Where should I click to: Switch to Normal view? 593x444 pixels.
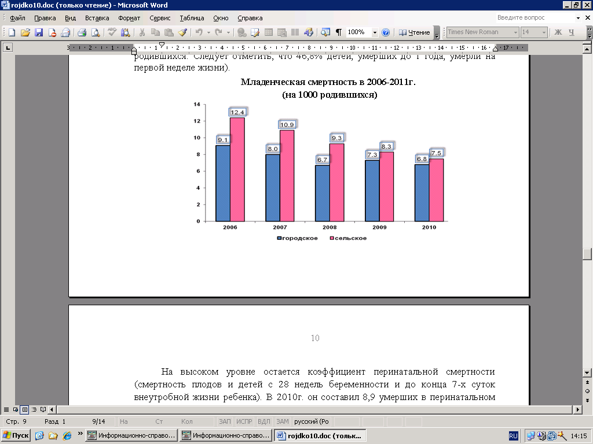pos(6,410)
